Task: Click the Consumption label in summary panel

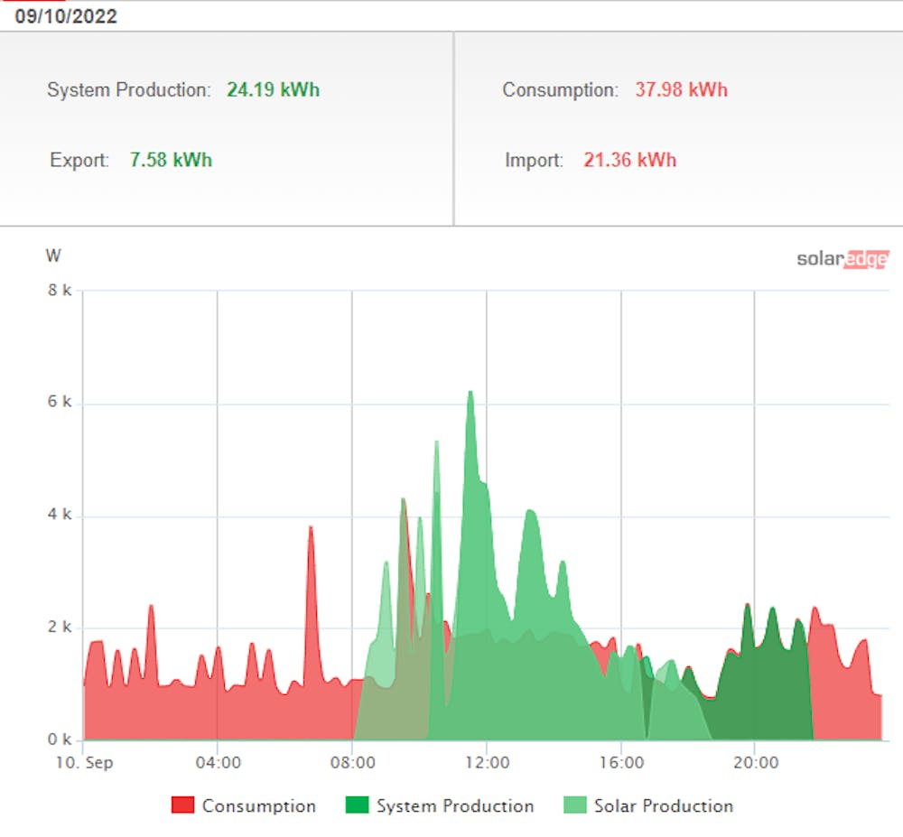Action: pyautogui.click(x=561, y=89)
